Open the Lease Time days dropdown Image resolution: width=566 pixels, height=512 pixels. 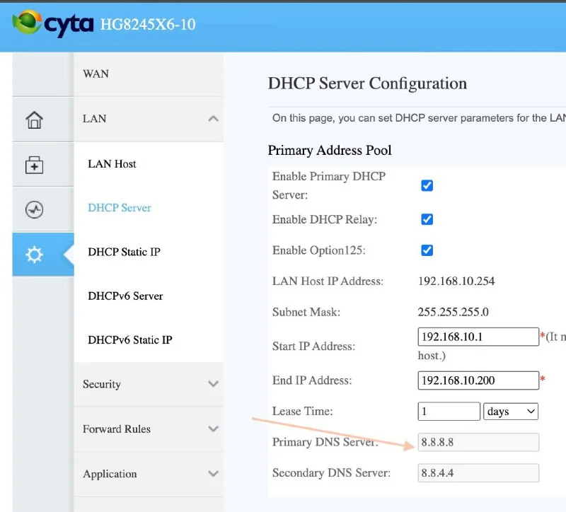pos(511,412)
